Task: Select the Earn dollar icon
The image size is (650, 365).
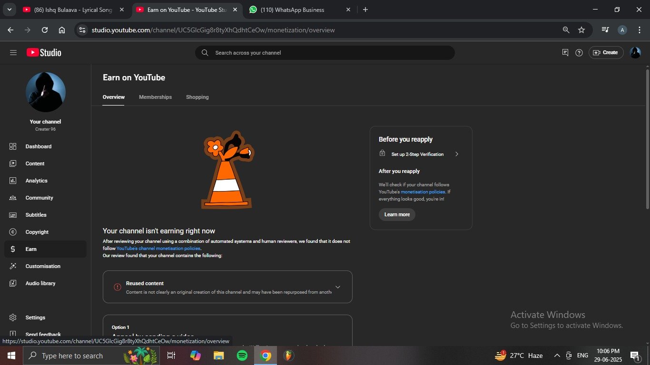Action: click(13, 249)
